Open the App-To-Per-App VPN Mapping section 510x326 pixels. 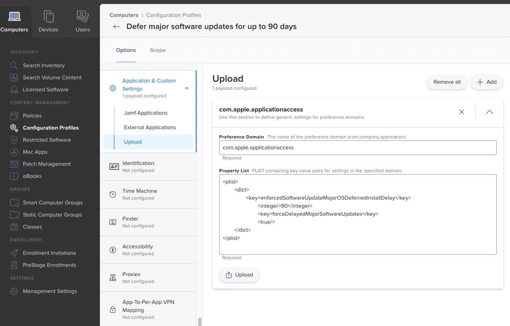(x=148, y=309)
